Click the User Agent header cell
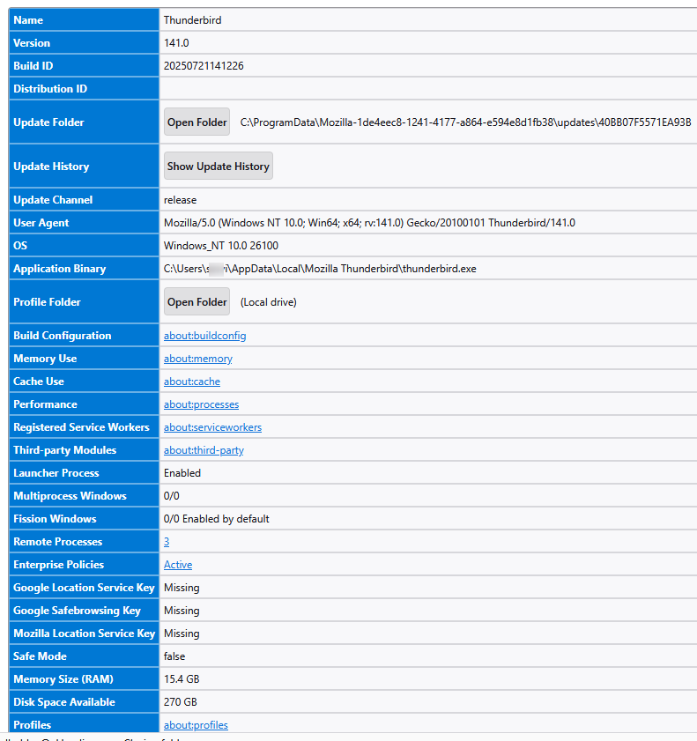The width and height of the screenshot is (697, 741). tap(84, 223)
